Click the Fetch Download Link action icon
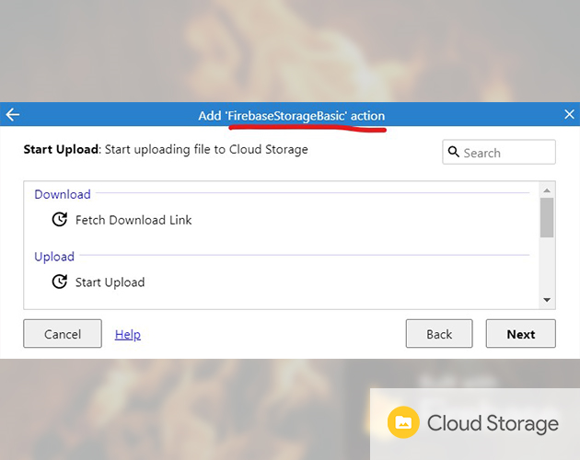 (60, 220)
